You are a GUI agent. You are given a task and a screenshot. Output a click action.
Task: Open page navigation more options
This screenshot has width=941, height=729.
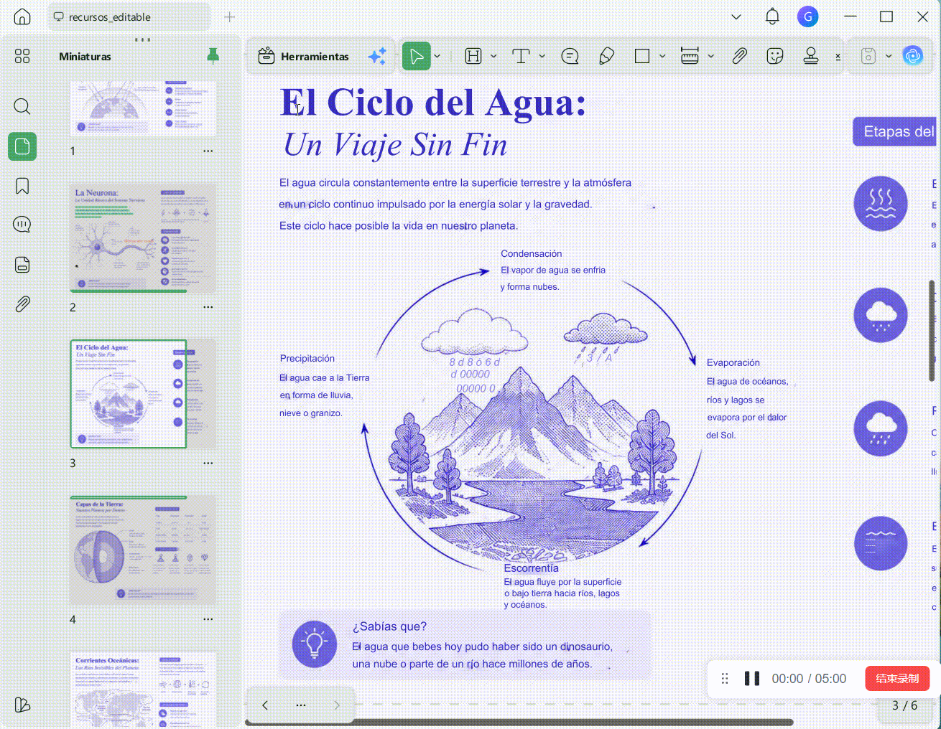(301, 705)
